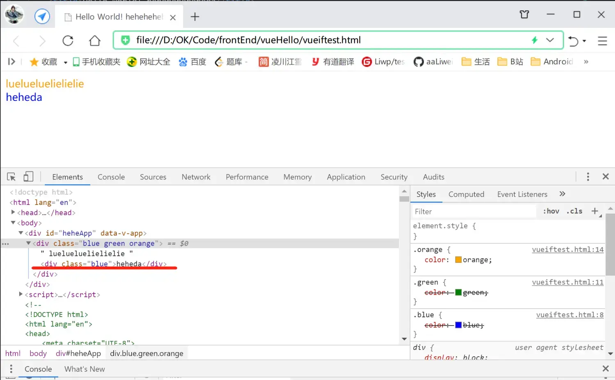Collapse the div id heheApp node
Viewport: 615px width, 380px height.
(x=20, y=233)
